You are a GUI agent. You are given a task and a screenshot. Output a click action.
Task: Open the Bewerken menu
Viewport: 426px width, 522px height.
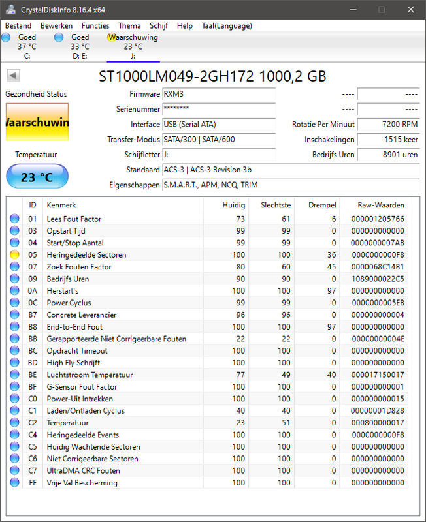pyautogui.click(x=57, y=25)
